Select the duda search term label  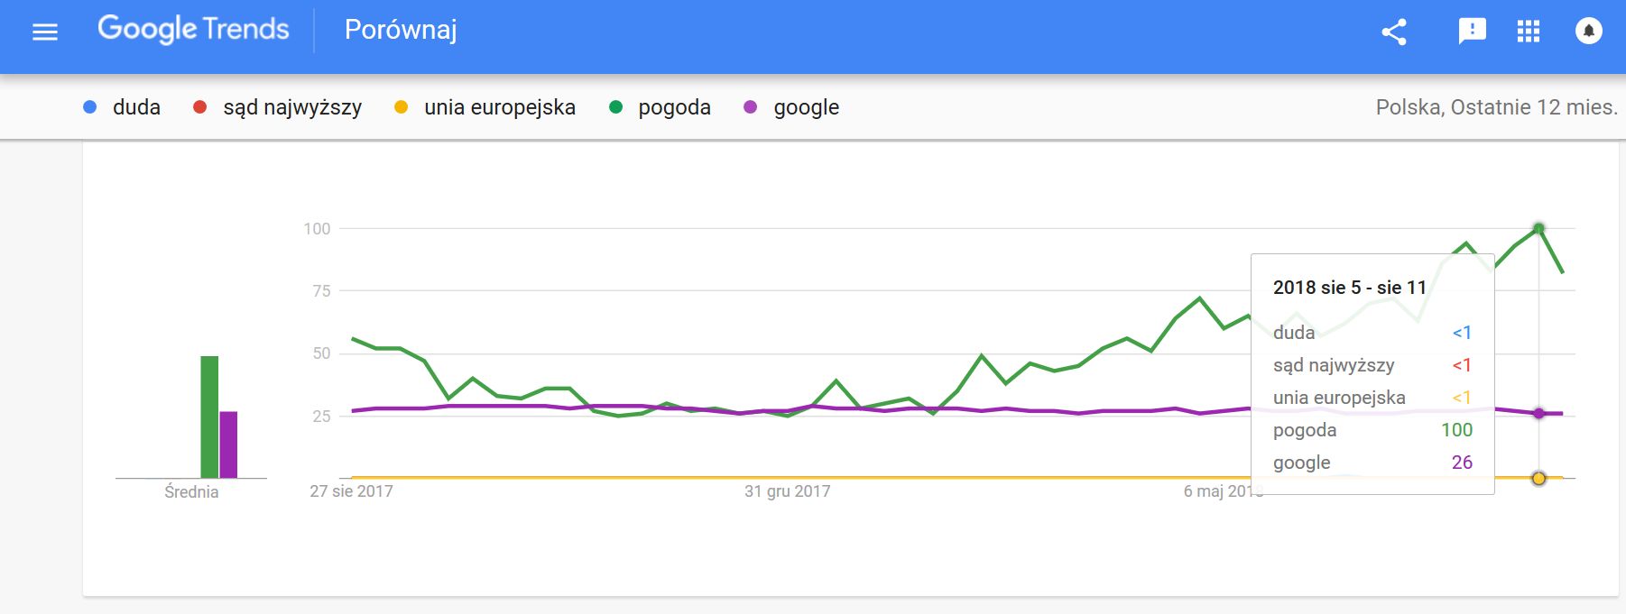(x=136, y=107)
